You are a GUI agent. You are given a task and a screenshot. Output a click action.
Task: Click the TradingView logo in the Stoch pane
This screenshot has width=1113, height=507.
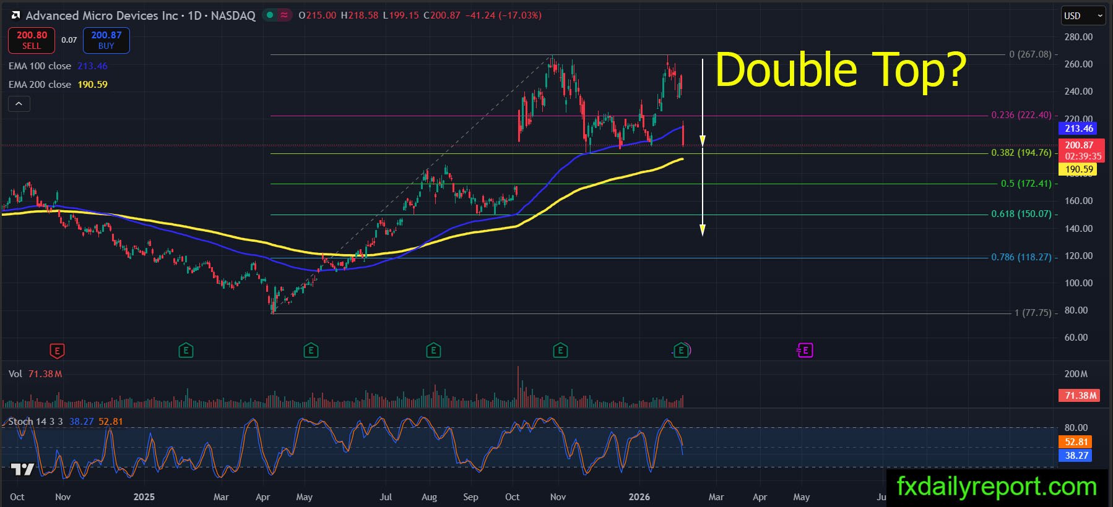coord(23,469)
